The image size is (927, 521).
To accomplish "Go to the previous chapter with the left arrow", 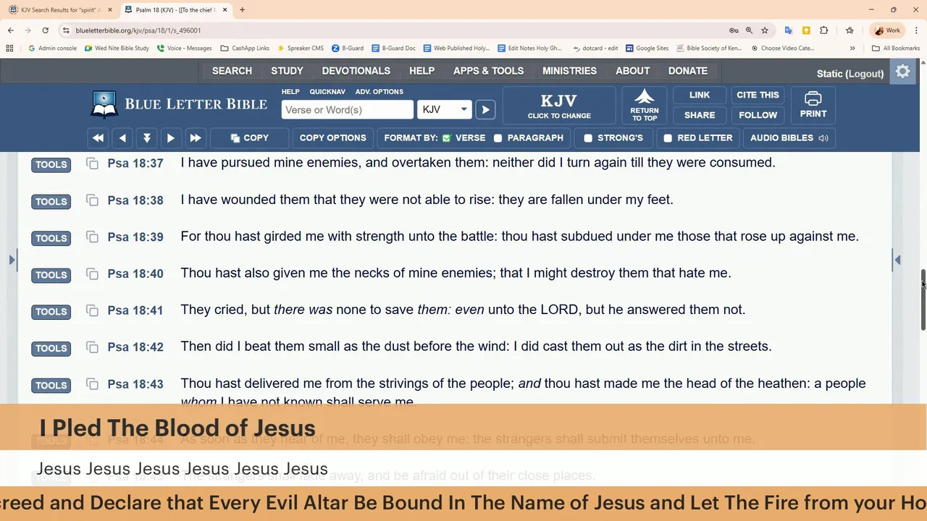I will coord(122,138).
